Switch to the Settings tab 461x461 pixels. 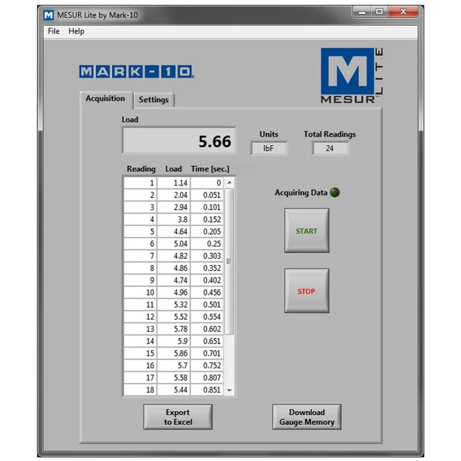tap(154, 100)
